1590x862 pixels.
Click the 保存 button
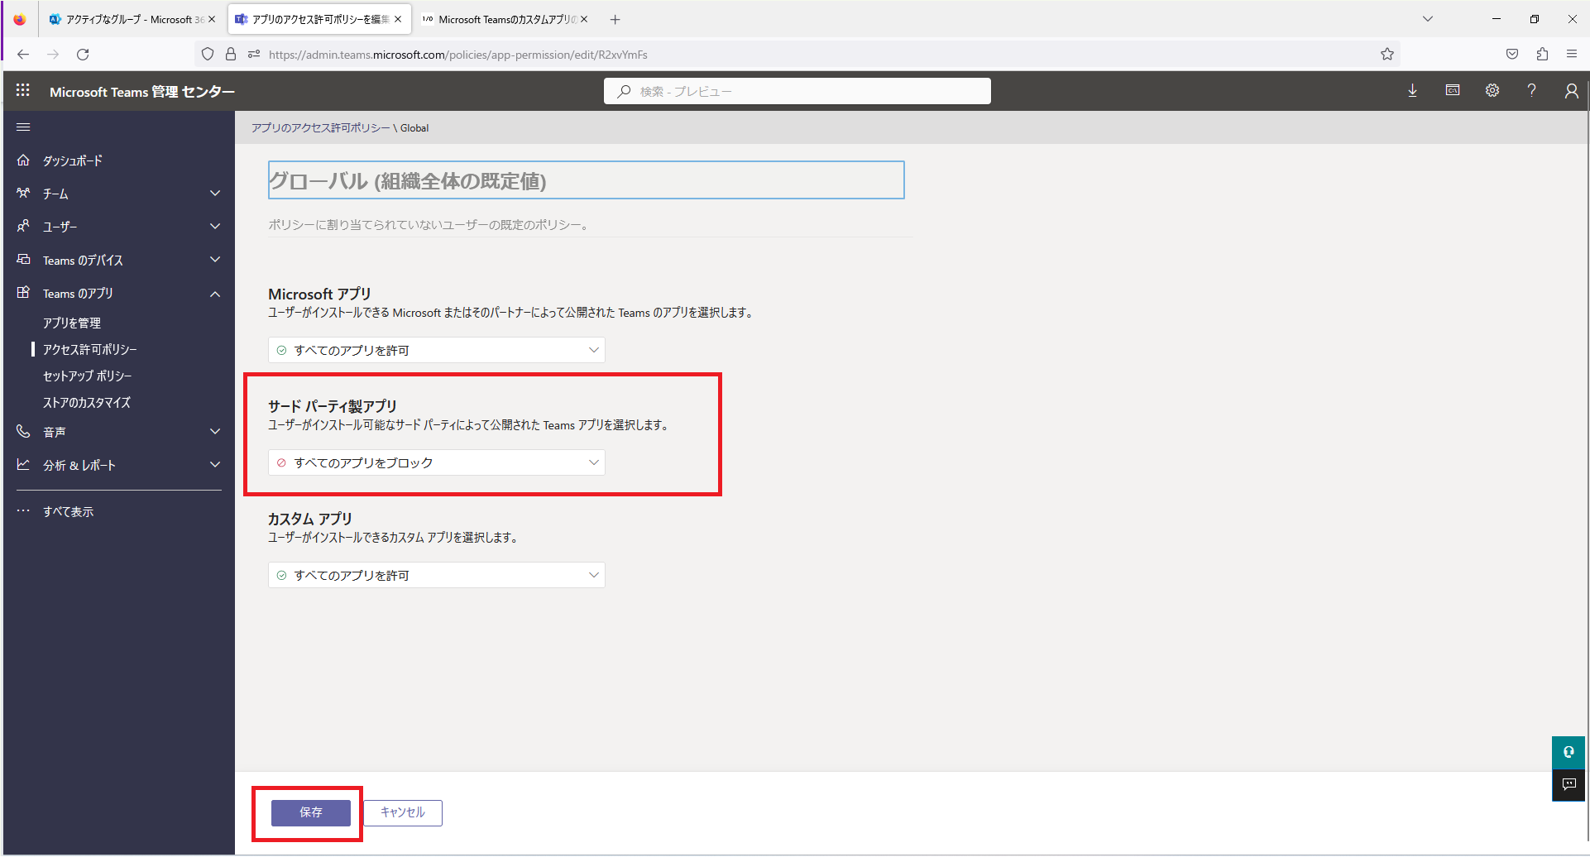(311, 812)
